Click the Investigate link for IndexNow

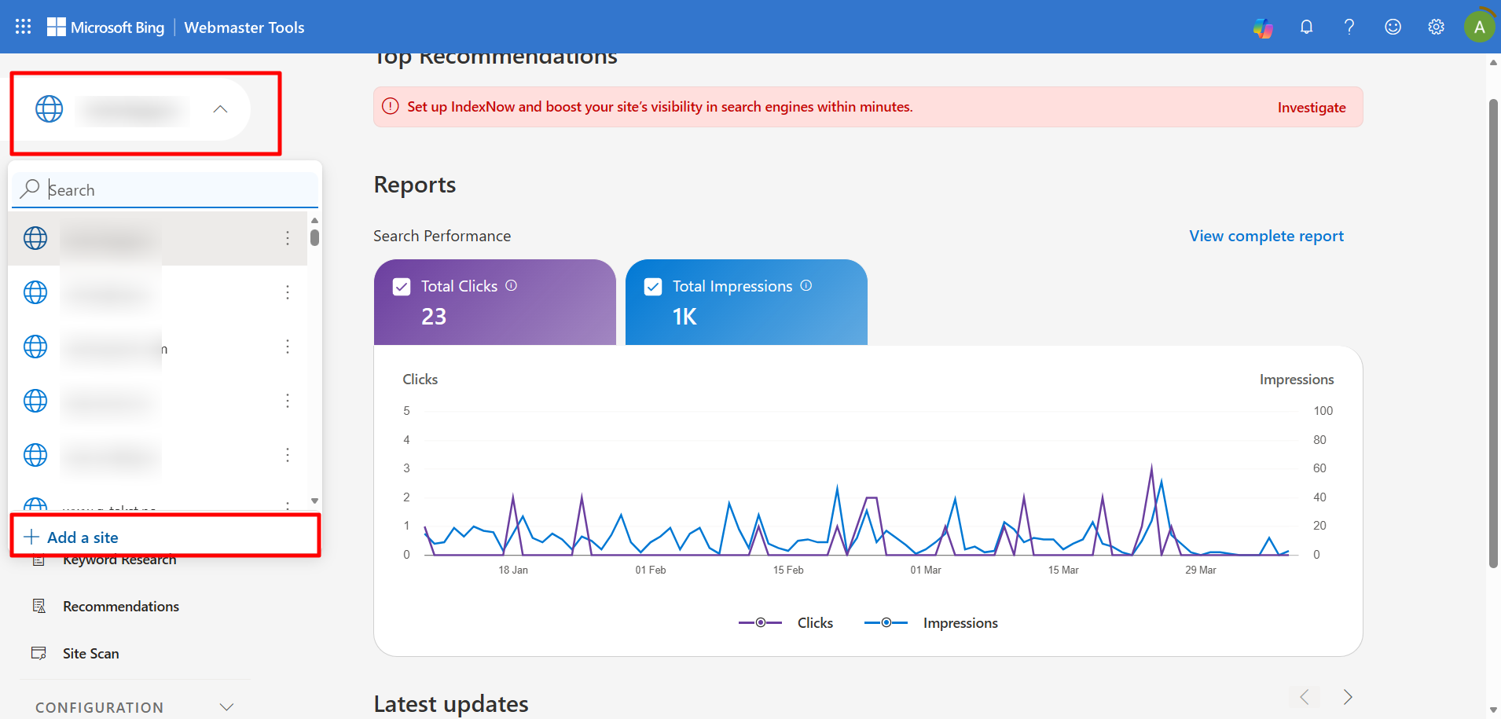pos(1312,107)
